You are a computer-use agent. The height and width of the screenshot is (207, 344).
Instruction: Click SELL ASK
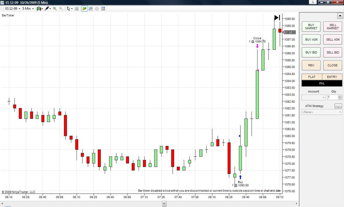coord(333,40)
